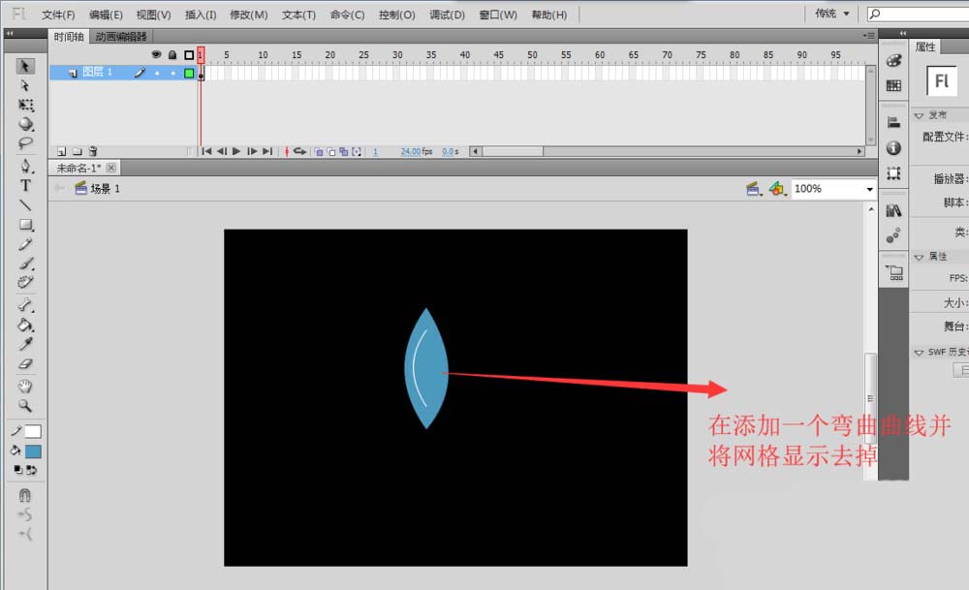Image resolution: width=969 pixels, height=590 pixels.
Task: Toggle Onion Skin in timeline
Action: [x=319, y=151]
